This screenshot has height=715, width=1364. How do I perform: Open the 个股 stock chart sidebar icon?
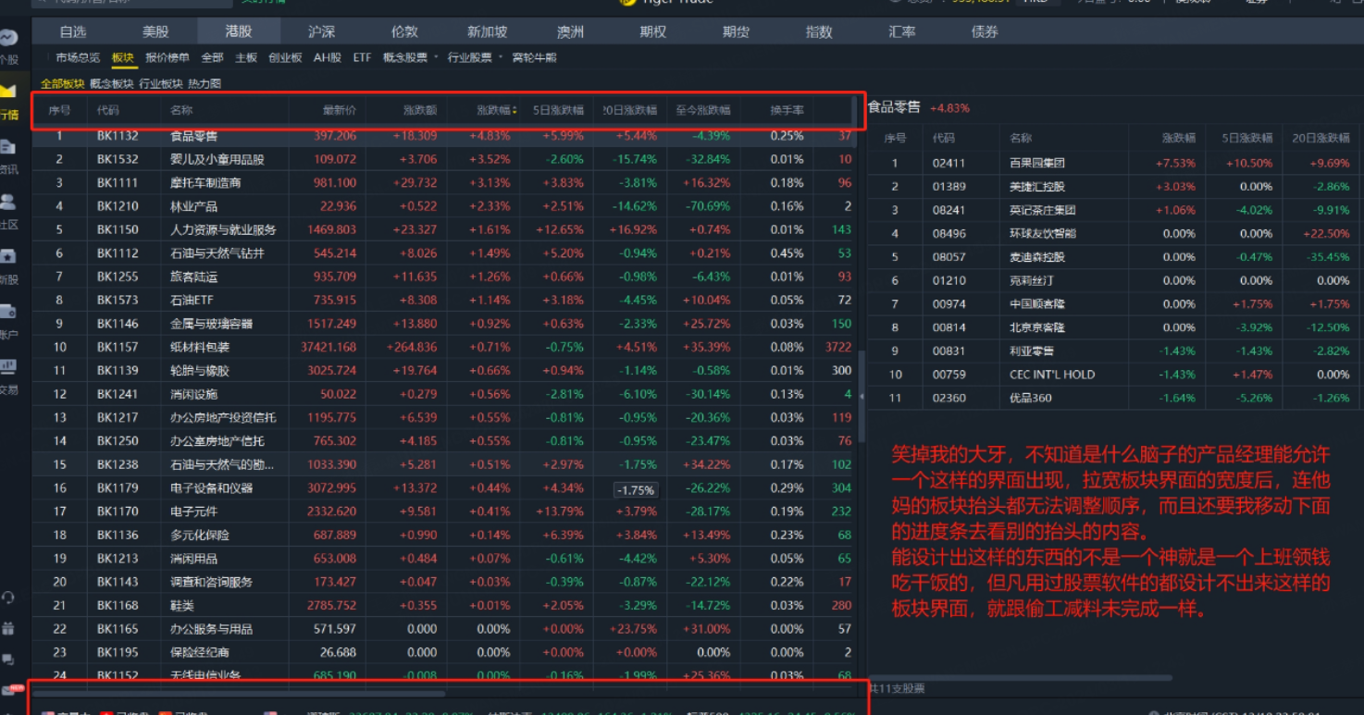tap(8, 45)
